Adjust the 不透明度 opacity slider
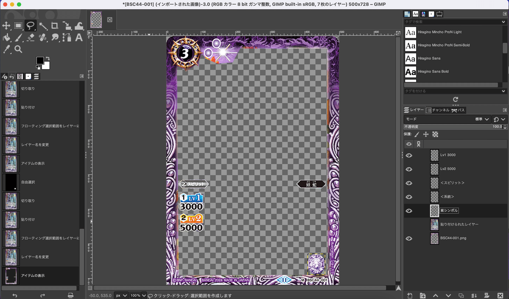The width and height of the screenshot is (509, 299). pos(453,127)
